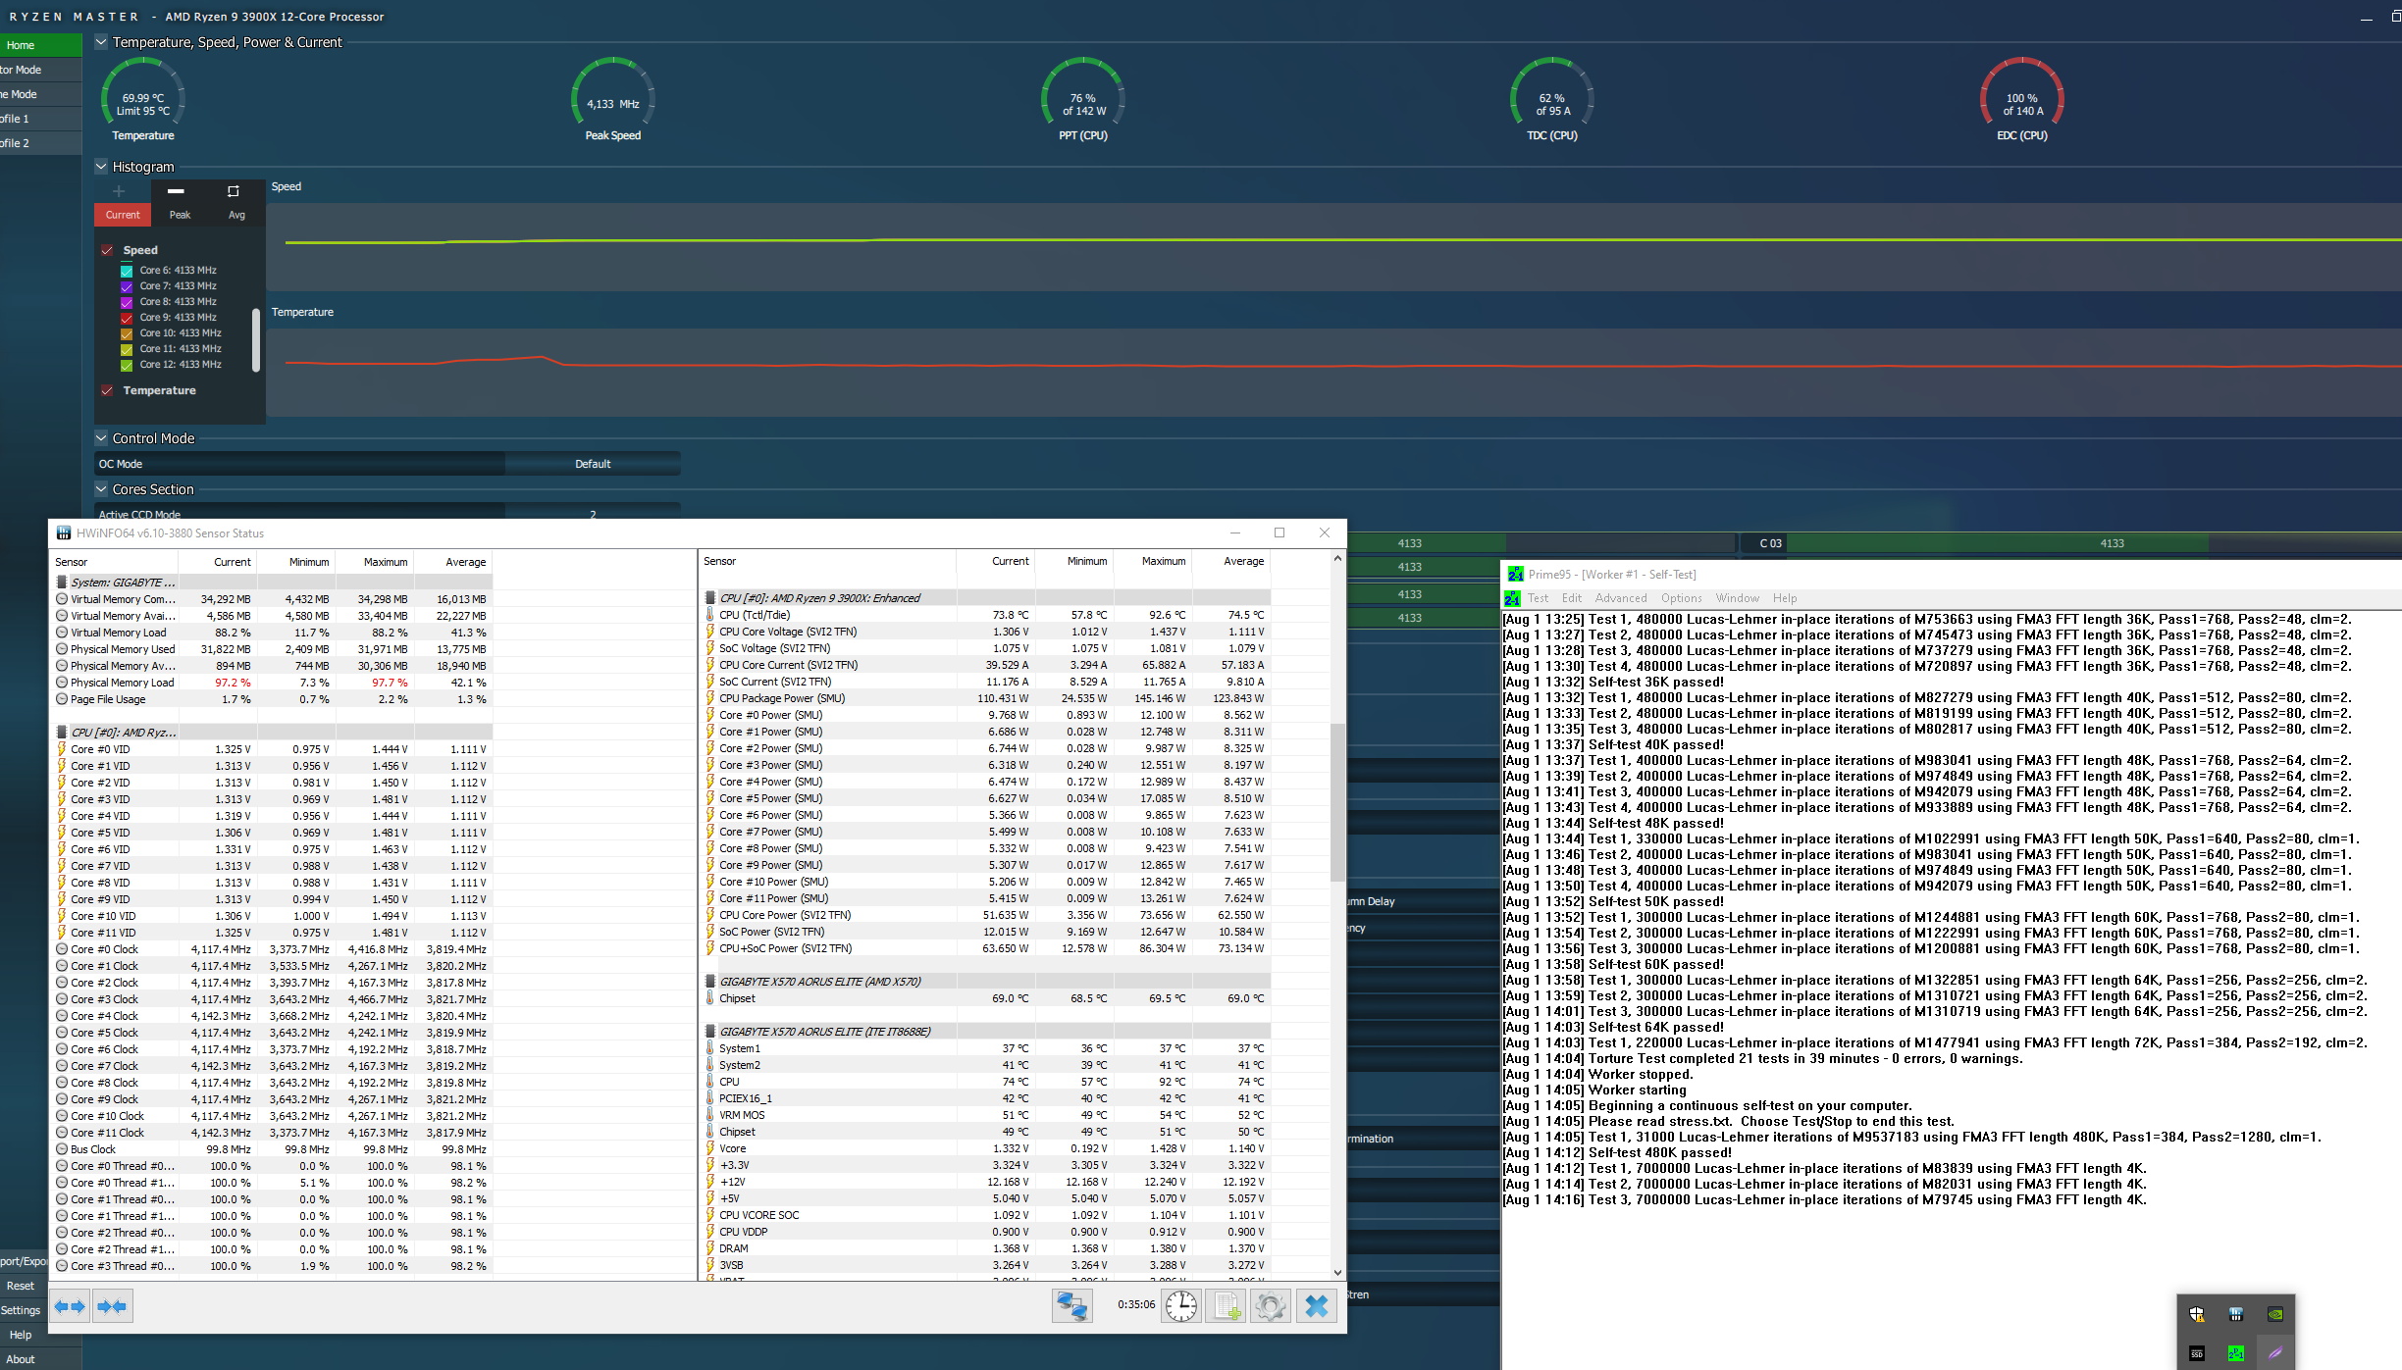
Task: Click HWiNFO expand columns arrows icon
Action: (x=70, y=1306)
